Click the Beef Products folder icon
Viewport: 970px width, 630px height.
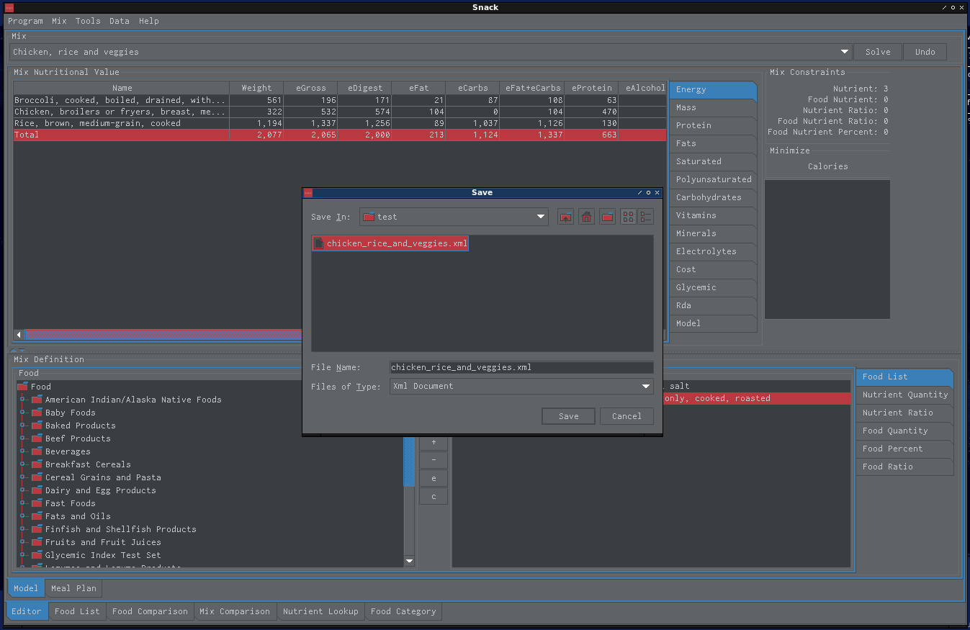(x=37, y=438)
